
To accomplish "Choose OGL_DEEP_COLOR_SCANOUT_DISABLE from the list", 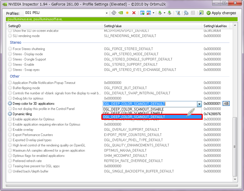I will pos(133,109).
